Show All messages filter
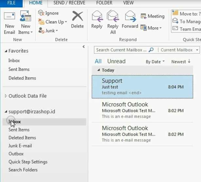Viewport: 201px width, 182px height. (98, 61)
